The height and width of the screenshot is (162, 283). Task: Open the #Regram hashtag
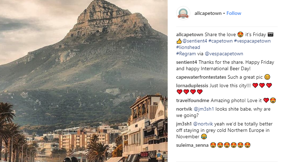(186, 54)
